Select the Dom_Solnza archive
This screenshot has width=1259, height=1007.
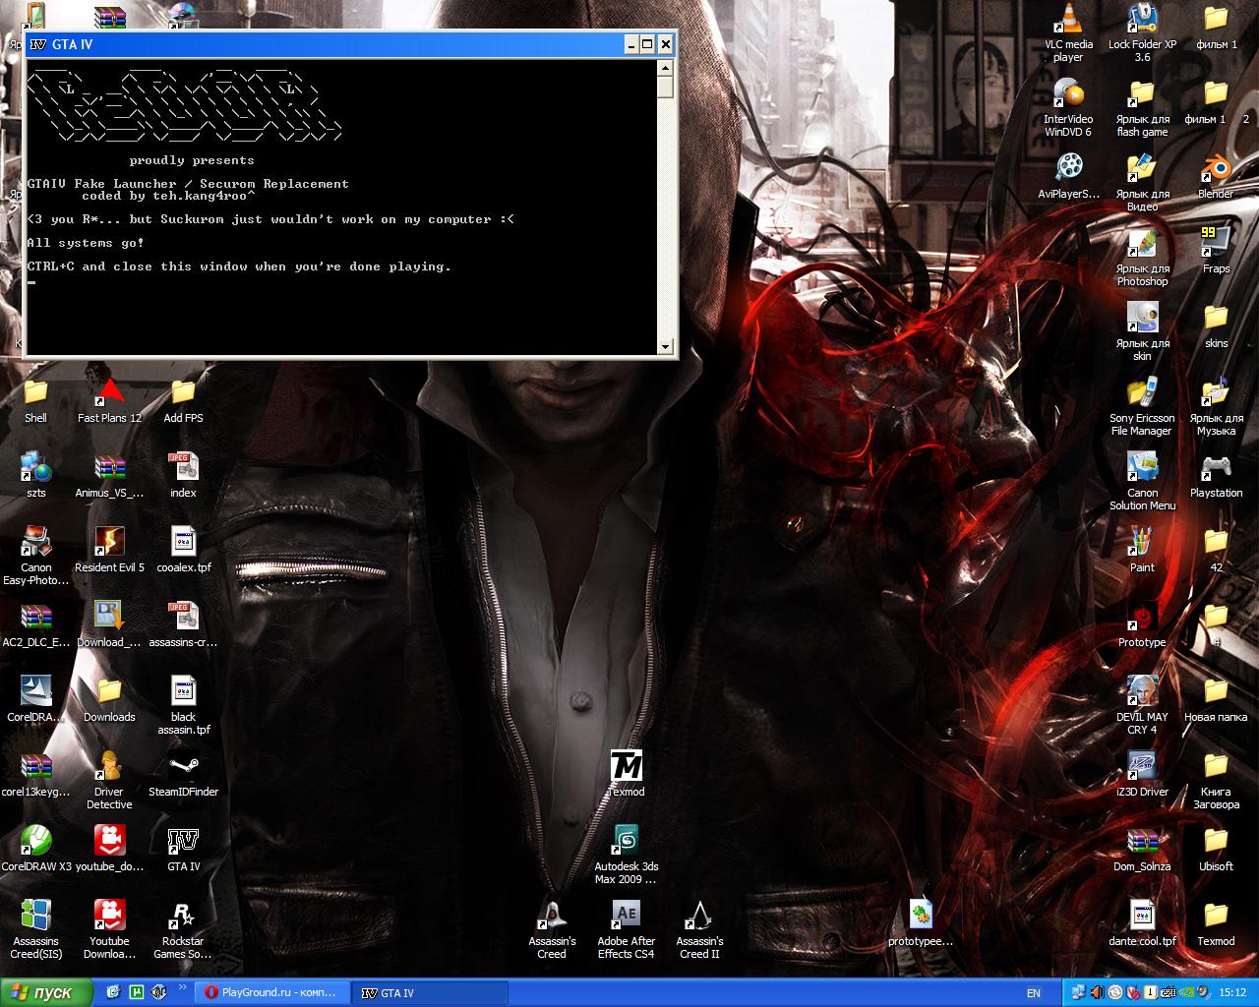pyautogui.click(x=1142, y=848)
